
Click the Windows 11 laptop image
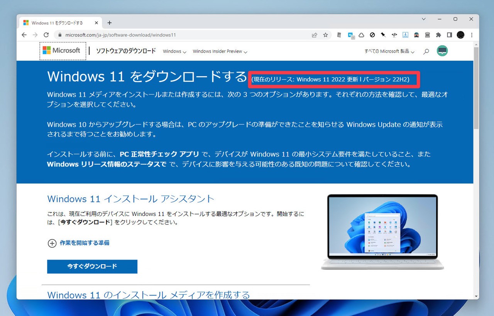click(x=382, y=232)
